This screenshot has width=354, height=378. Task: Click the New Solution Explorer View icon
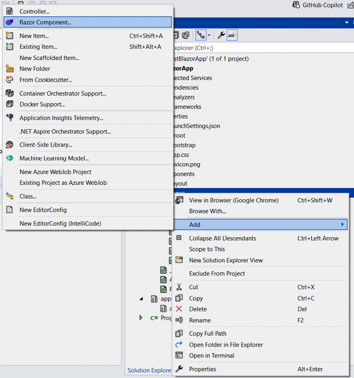pos(179,260)
